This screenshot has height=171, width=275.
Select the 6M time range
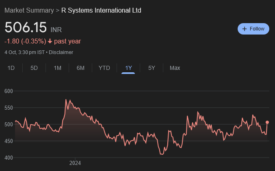[80, 68]
